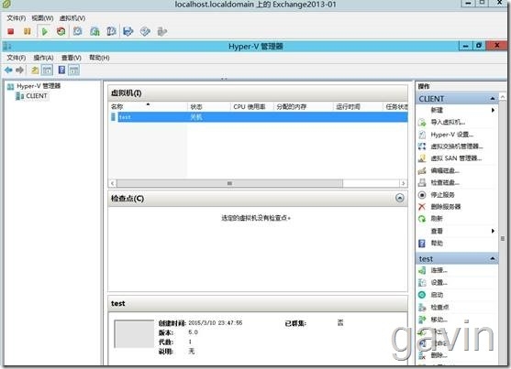Click the grayed-out last console toolbar icon
The height and width of the screenshot is (369, 511).
click(162, 31)
